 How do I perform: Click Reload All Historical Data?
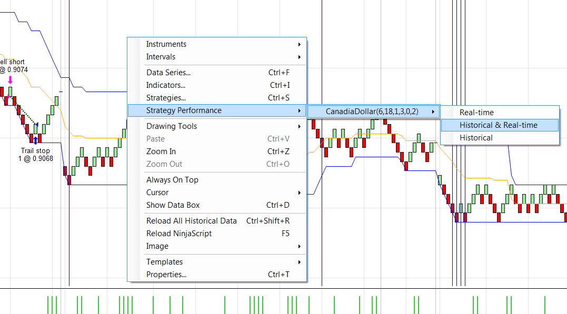tap(192, 221)
